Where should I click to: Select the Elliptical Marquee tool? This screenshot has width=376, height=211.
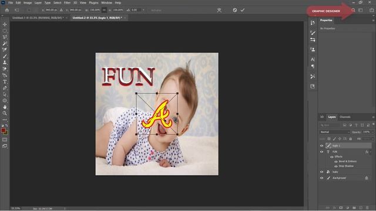pos(5,31)
